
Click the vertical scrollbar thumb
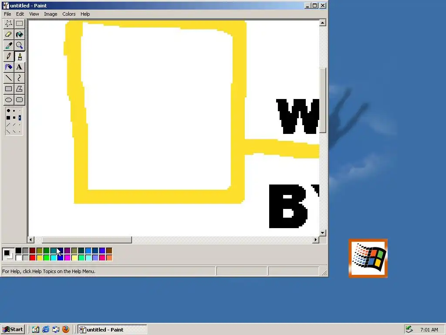(x=323, y=100)
